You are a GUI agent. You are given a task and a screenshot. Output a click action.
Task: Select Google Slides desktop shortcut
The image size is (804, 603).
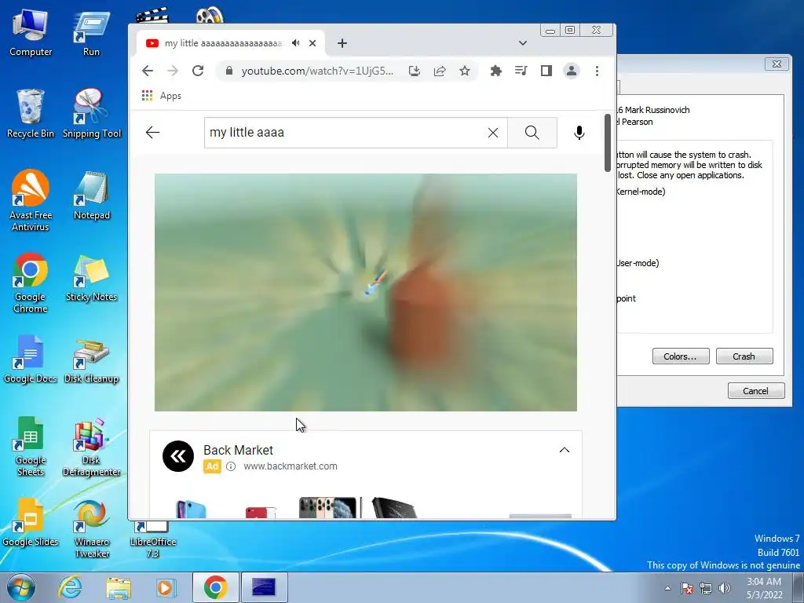31,523
